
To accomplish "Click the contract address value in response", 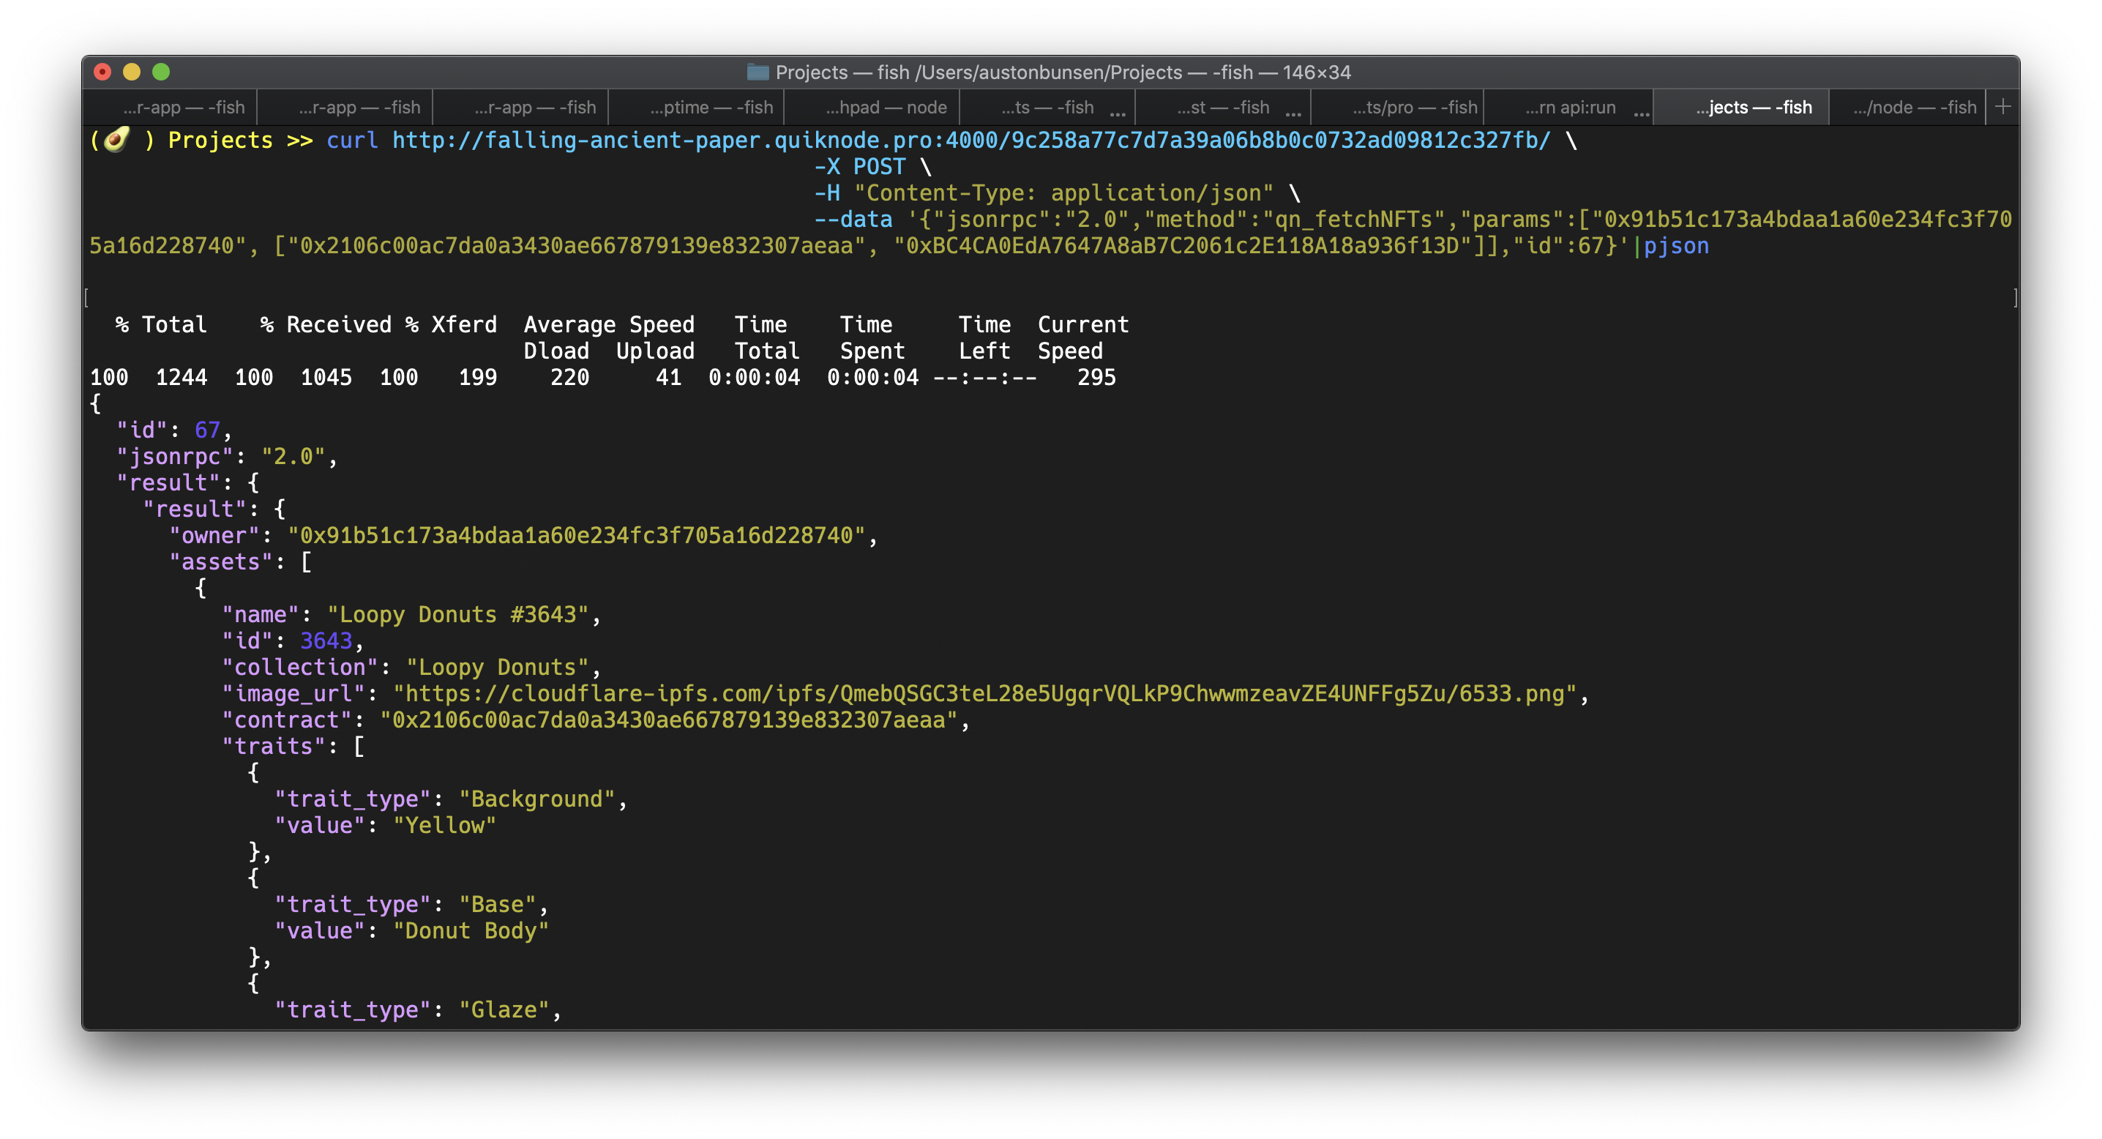I will pyautogui.click(x=668, y=720).
